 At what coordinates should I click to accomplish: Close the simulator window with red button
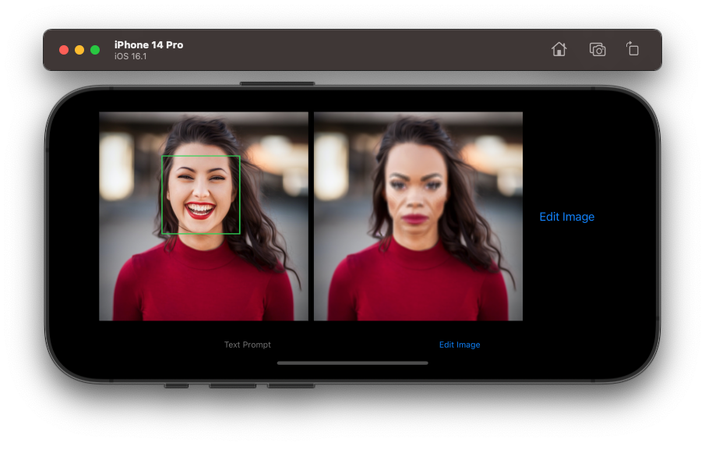pyautogui.click(x=64, y=50)
